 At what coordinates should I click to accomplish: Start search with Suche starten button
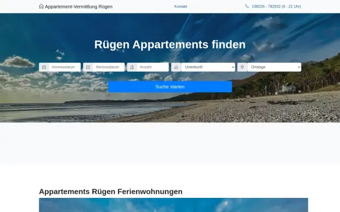(170, 86)
